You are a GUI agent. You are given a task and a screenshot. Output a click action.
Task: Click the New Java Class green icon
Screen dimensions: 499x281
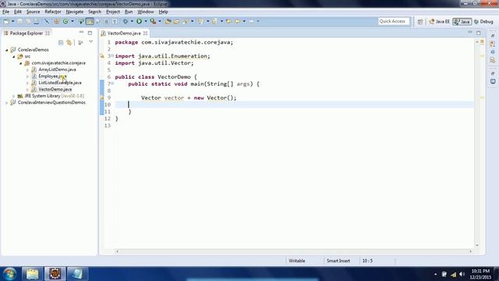click(65, 21)
